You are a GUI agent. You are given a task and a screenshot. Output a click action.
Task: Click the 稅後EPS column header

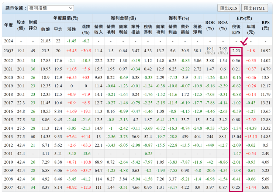pos(236,29)
